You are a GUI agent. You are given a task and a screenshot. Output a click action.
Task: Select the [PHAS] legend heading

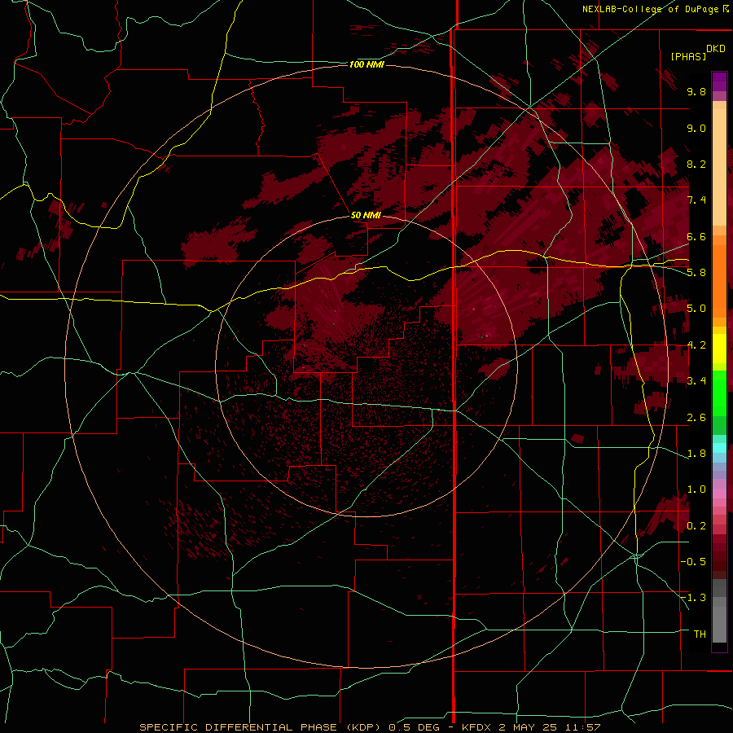688,57
